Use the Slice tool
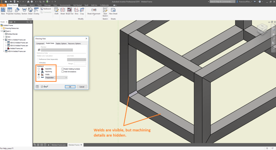 coord(76,11)
